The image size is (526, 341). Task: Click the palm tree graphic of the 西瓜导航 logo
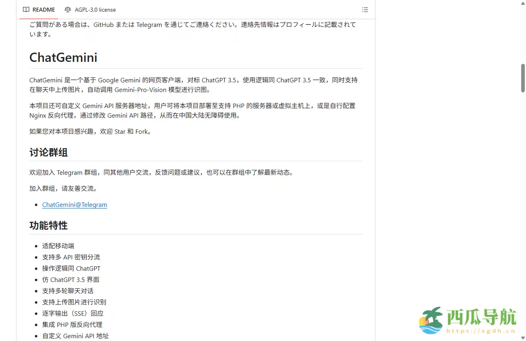433,313
